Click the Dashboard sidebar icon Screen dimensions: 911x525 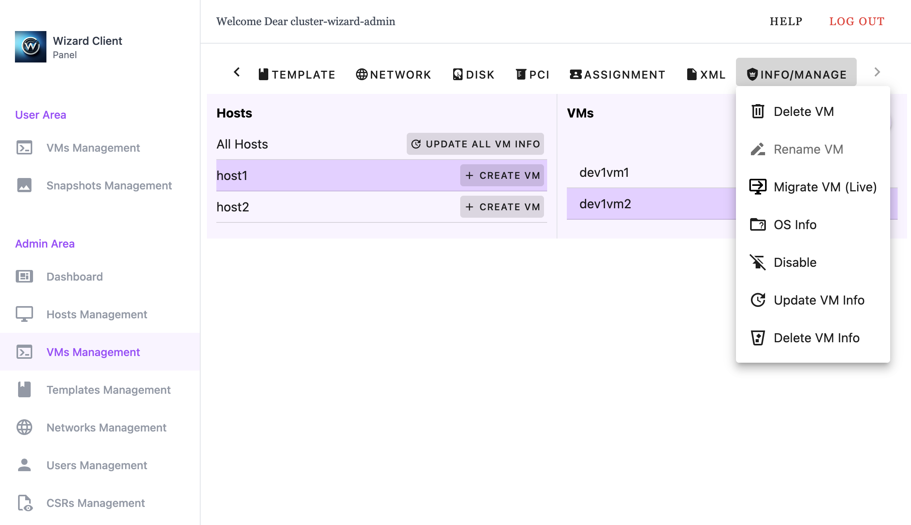tap(24, 276)
